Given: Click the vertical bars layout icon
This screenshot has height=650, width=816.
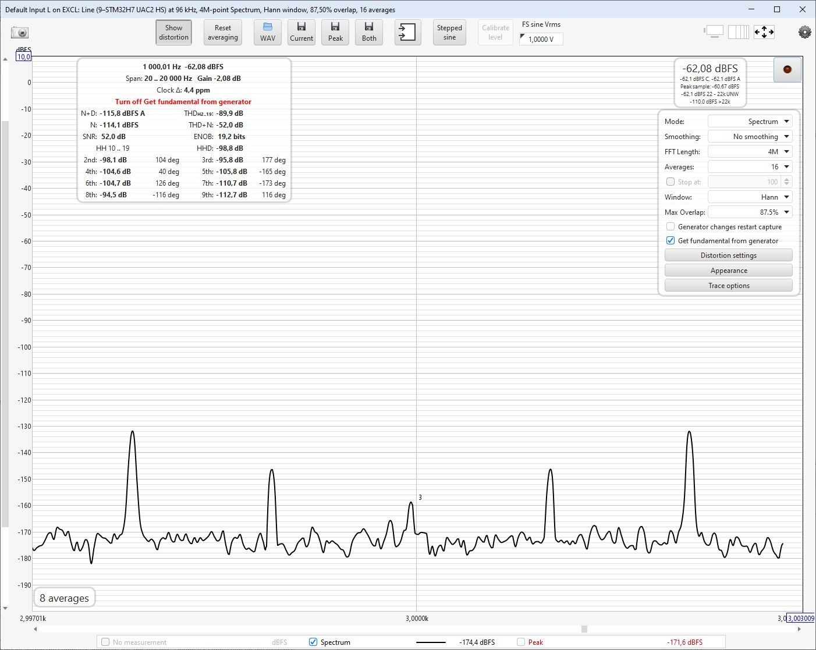Looking at the screenshot, I should pyautogui.click(x=739, y=32).
